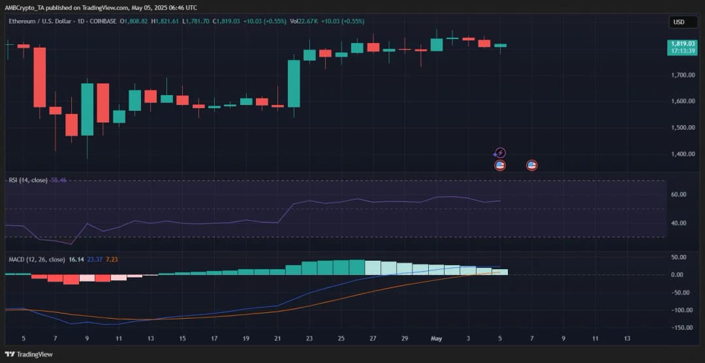
Task: Click the orange signal value 7.23
Action: pos(112,259)
